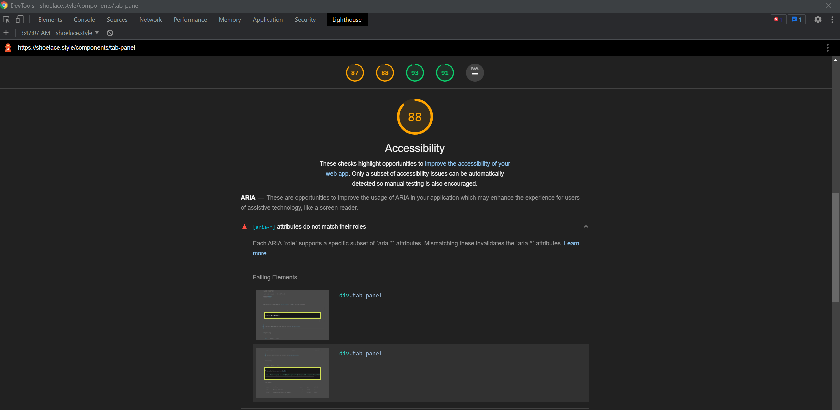Jump to the Performance score 87 gauge

tap(355, 73)
